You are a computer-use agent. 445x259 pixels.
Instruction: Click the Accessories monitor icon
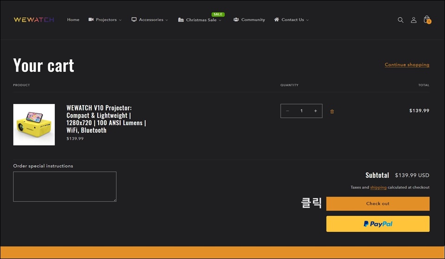[x=134, y=19]
